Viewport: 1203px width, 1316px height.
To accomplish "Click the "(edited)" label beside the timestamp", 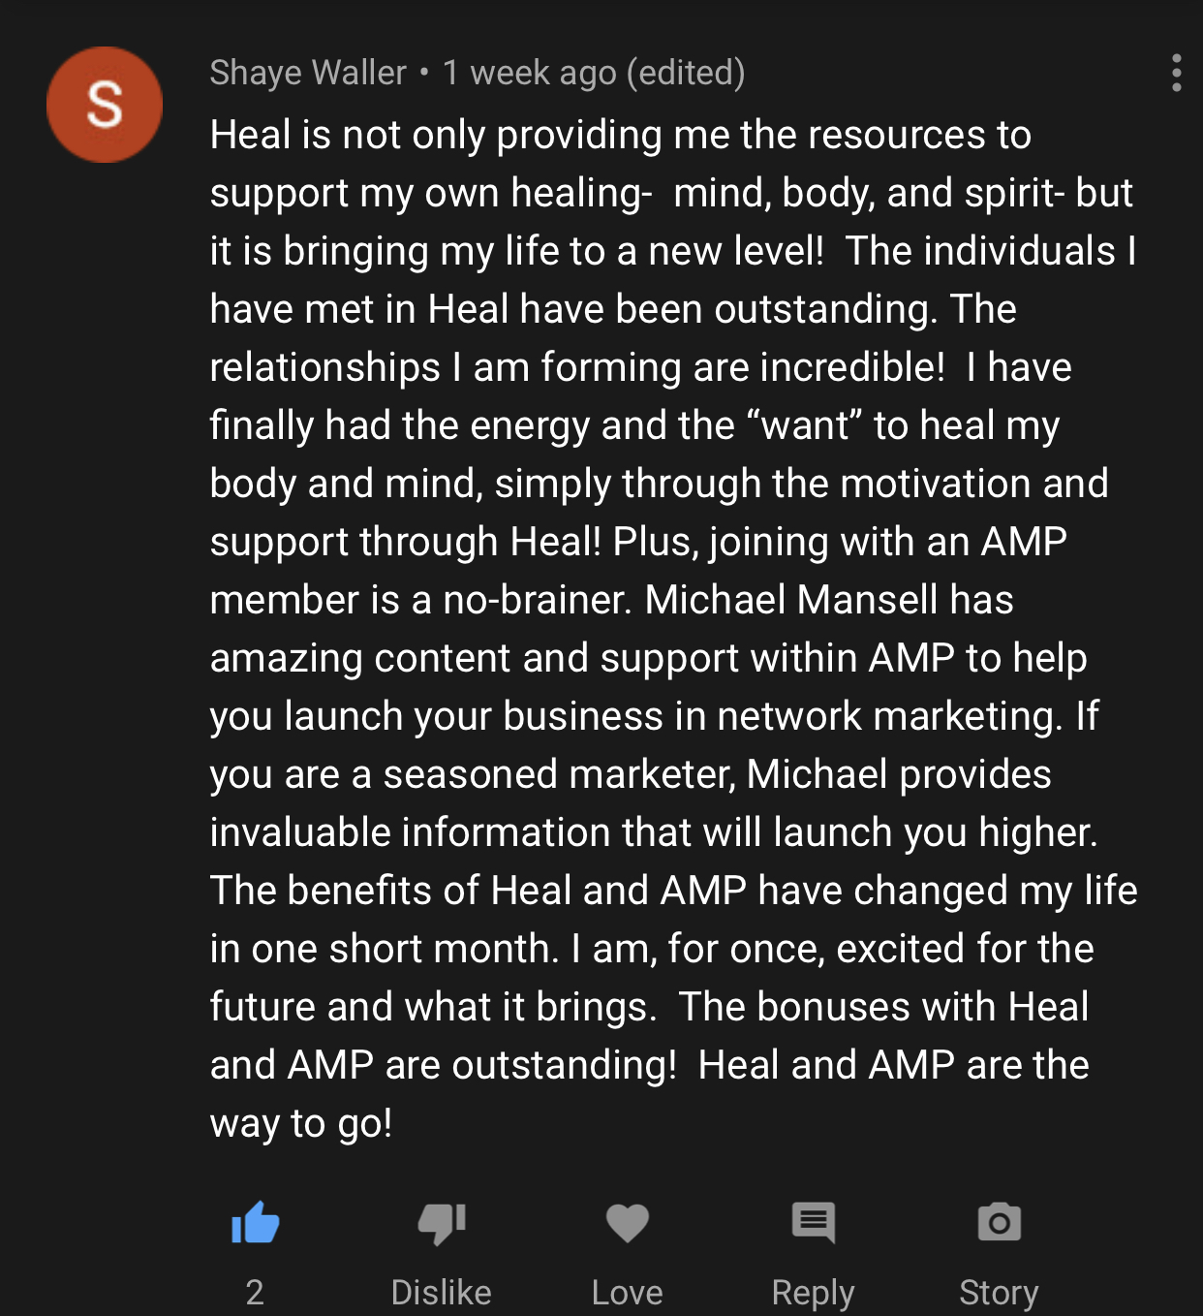I will (686, 73).
